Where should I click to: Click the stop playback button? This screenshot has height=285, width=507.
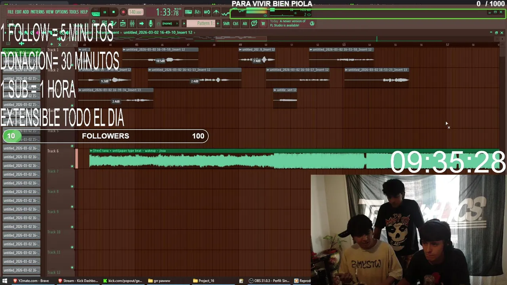[113, 12]
